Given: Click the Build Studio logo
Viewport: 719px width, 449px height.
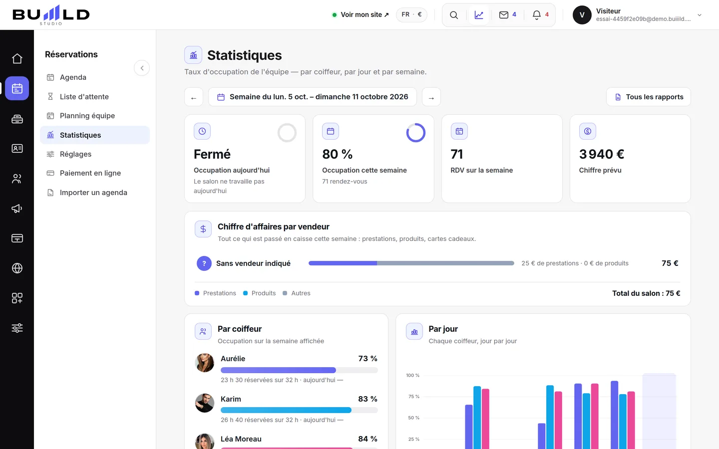Looking at the screenshot, I should coord(51,15).
